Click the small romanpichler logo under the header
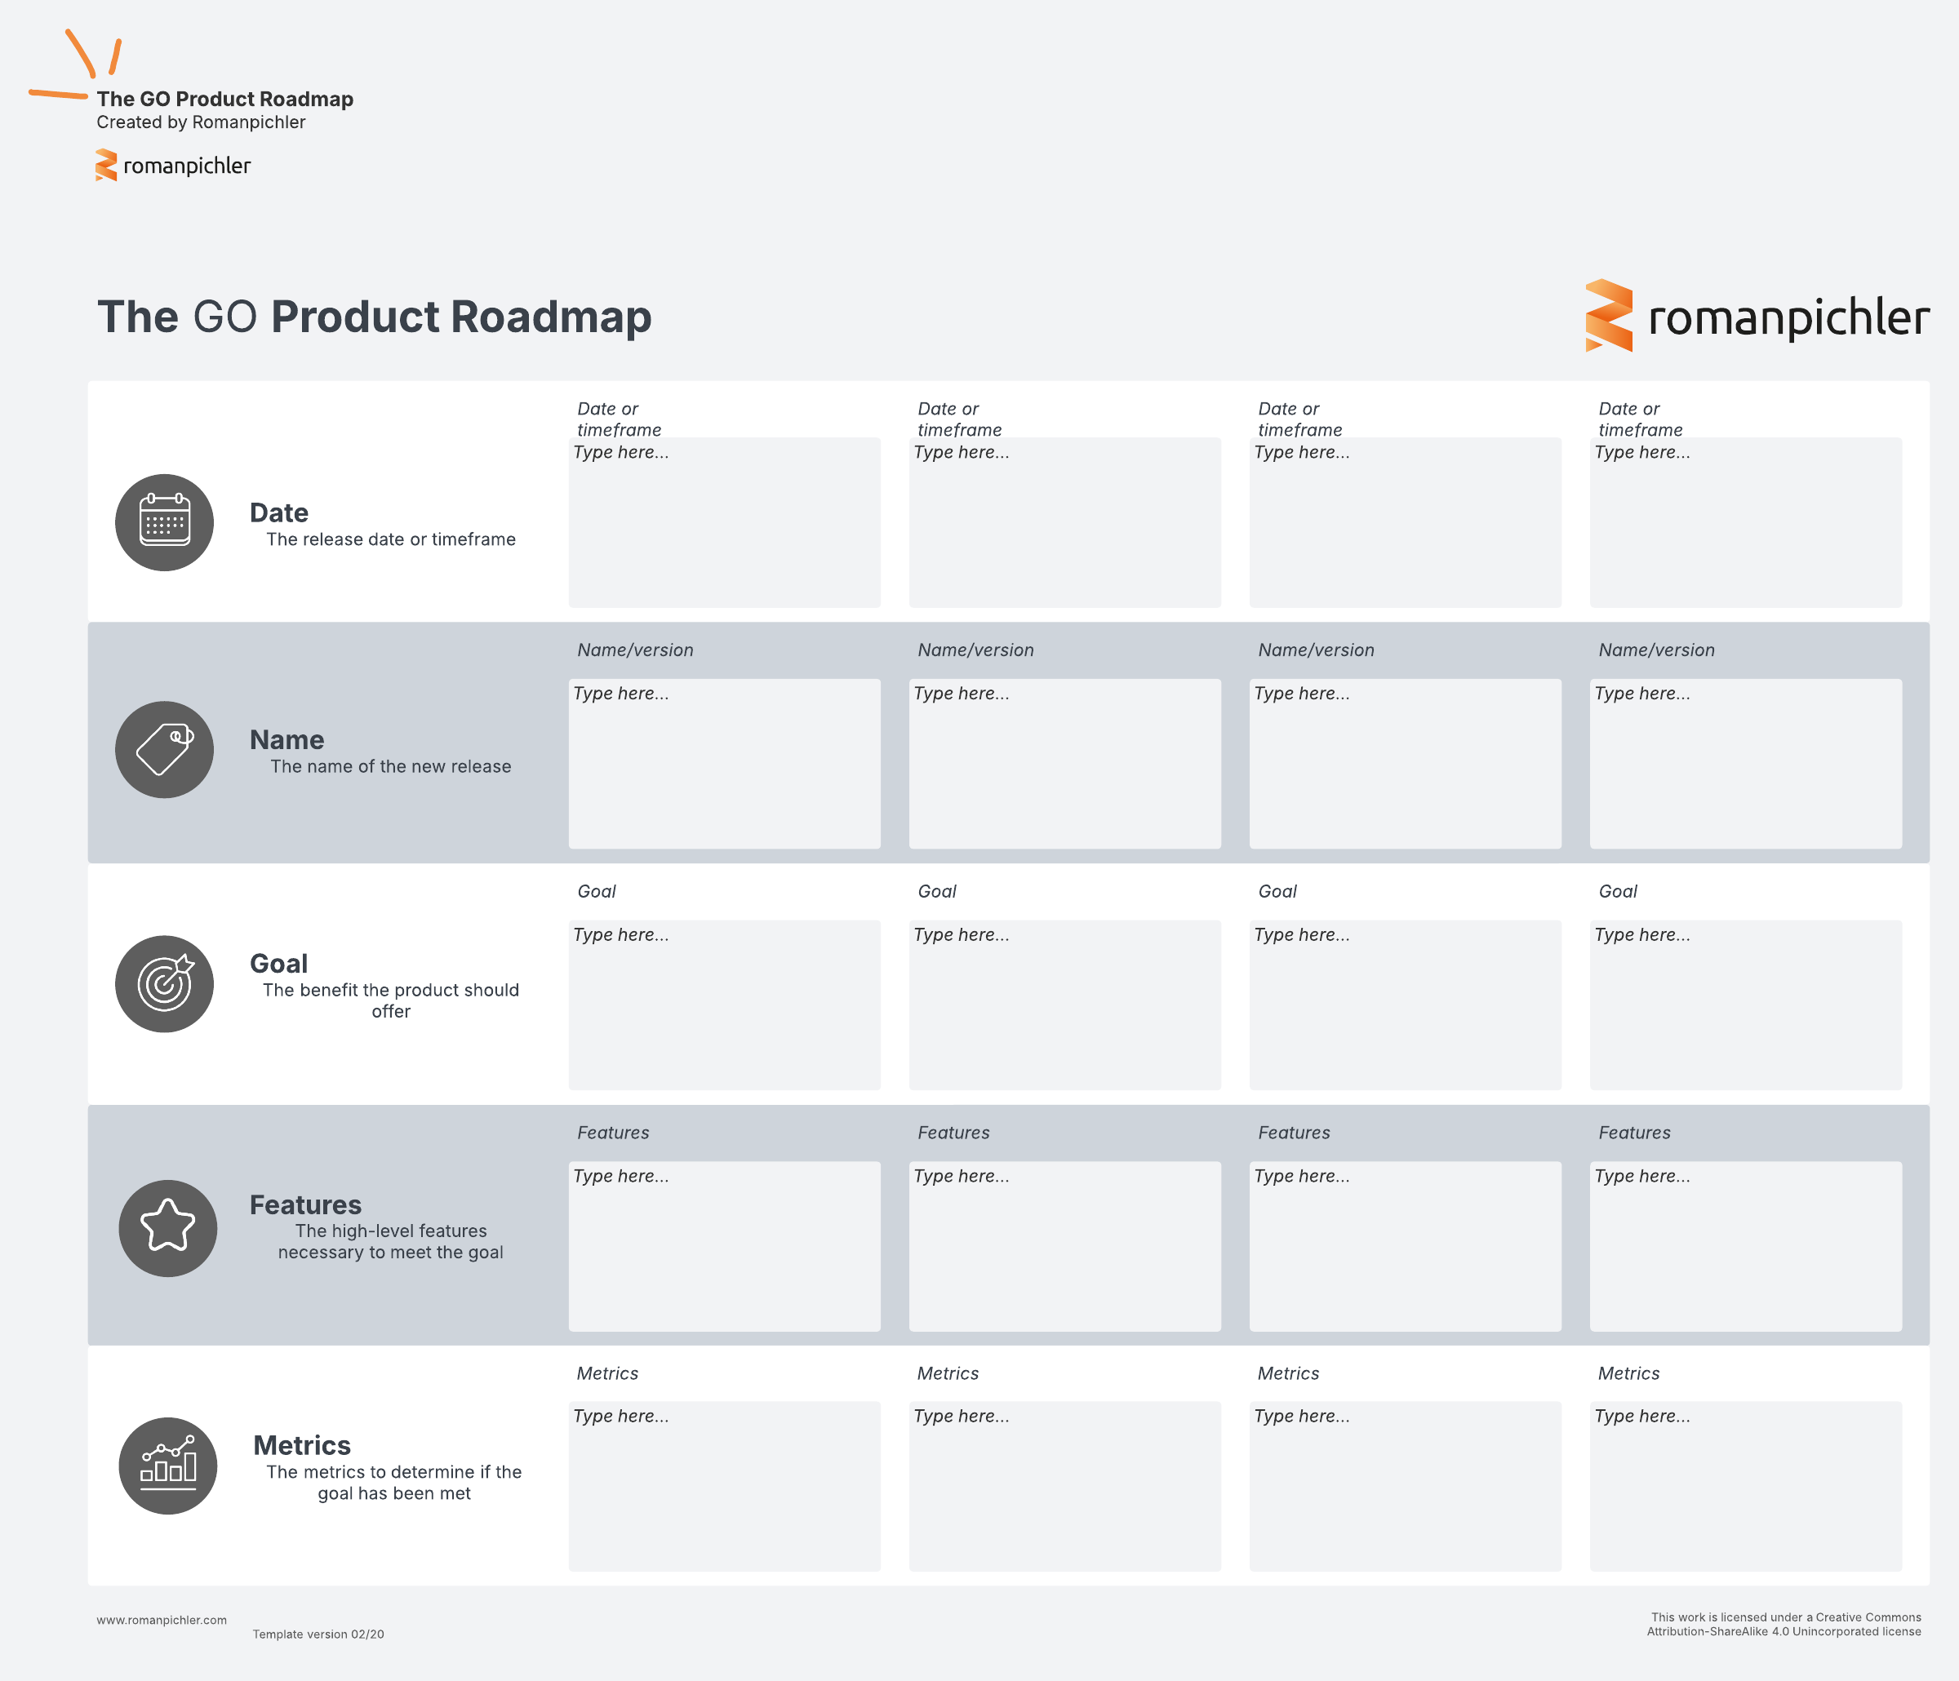The width and height of the screenshot is (1959, 1681). 173,166
